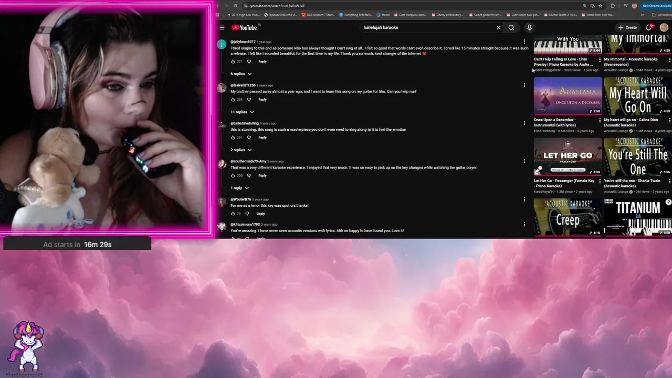
Task: Dislike the @lexiratliff1256 comment
Action: 249,99
